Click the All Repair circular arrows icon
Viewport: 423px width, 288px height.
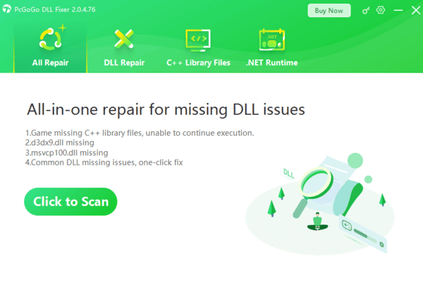(x=51, y=38)
